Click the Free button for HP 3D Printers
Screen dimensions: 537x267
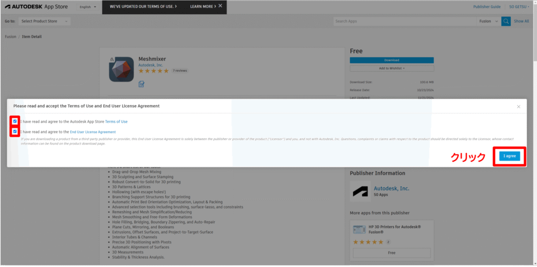pos(392,253)
